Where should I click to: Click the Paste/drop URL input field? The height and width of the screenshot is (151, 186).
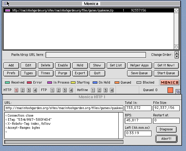tap(96, 55)
